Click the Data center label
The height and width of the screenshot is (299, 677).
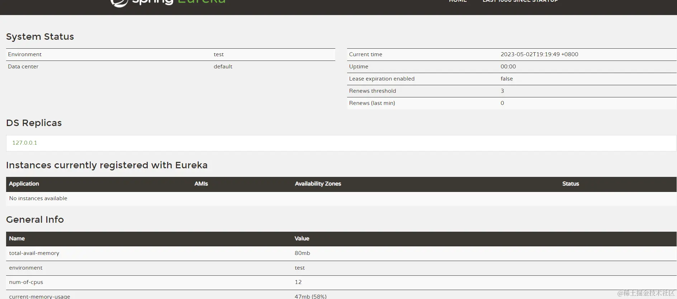point(23,67)
